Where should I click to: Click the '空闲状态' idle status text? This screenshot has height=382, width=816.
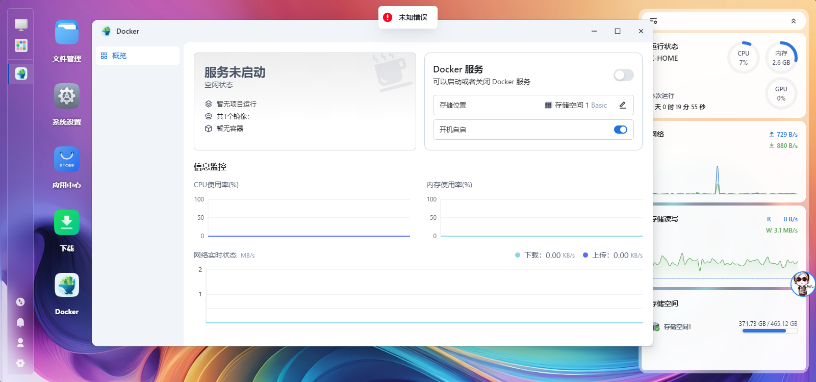click(219, 85)
